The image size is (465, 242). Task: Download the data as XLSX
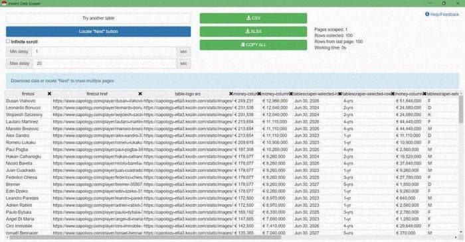click(253, 31)
